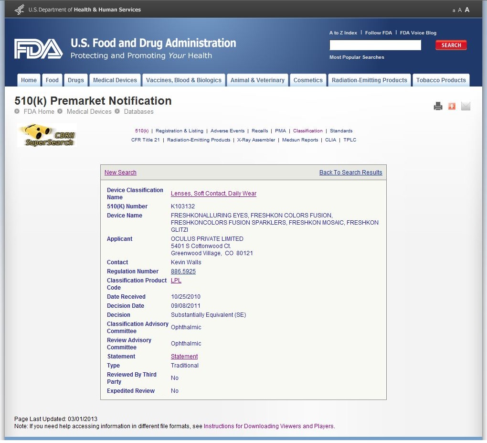Click decision date 09/08/2011
The width and height of the screenshot is (487, 443).
click(186, 305)
